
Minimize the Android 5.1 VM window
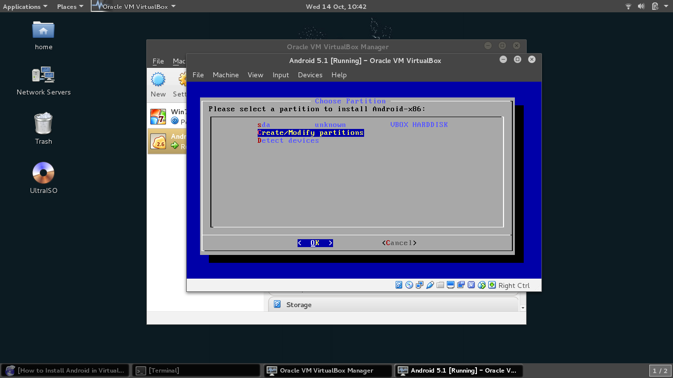pyautogui.click(x=503, y=59)
